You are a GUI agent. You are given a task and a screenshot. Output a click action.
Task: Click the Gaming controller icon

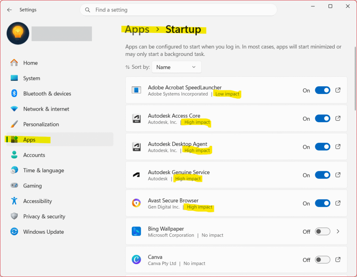14,185
